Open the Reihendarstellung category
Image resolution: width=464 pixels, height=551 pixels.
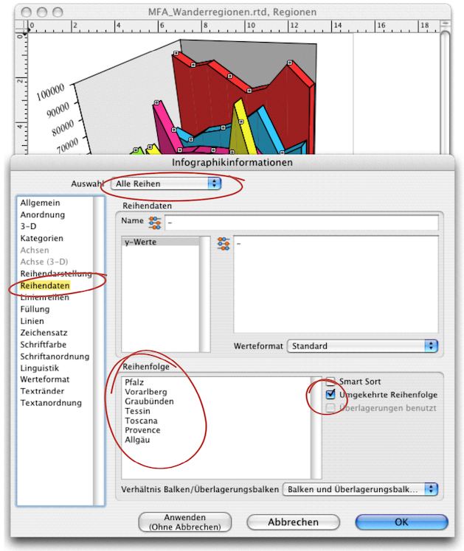[x=56, y=273]
